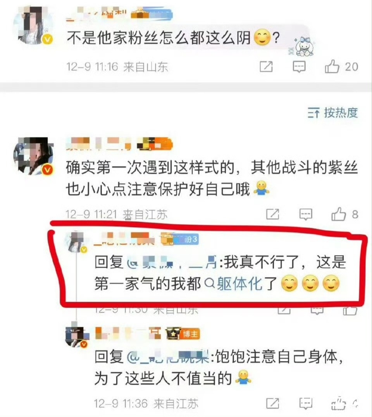View avatar of the top commenter
The height and width of the screenshot is (417, 372).
click(x=33, y=25)
